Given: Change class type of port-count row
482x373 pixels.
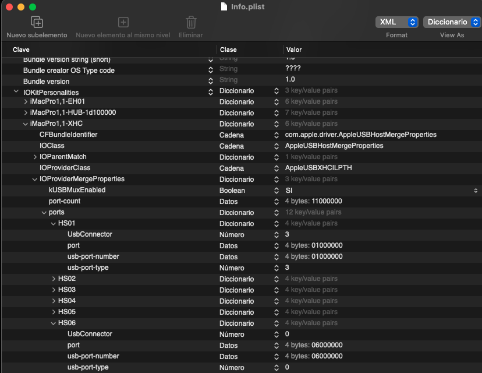Looking at the screenshot, I should click(277, 202).
